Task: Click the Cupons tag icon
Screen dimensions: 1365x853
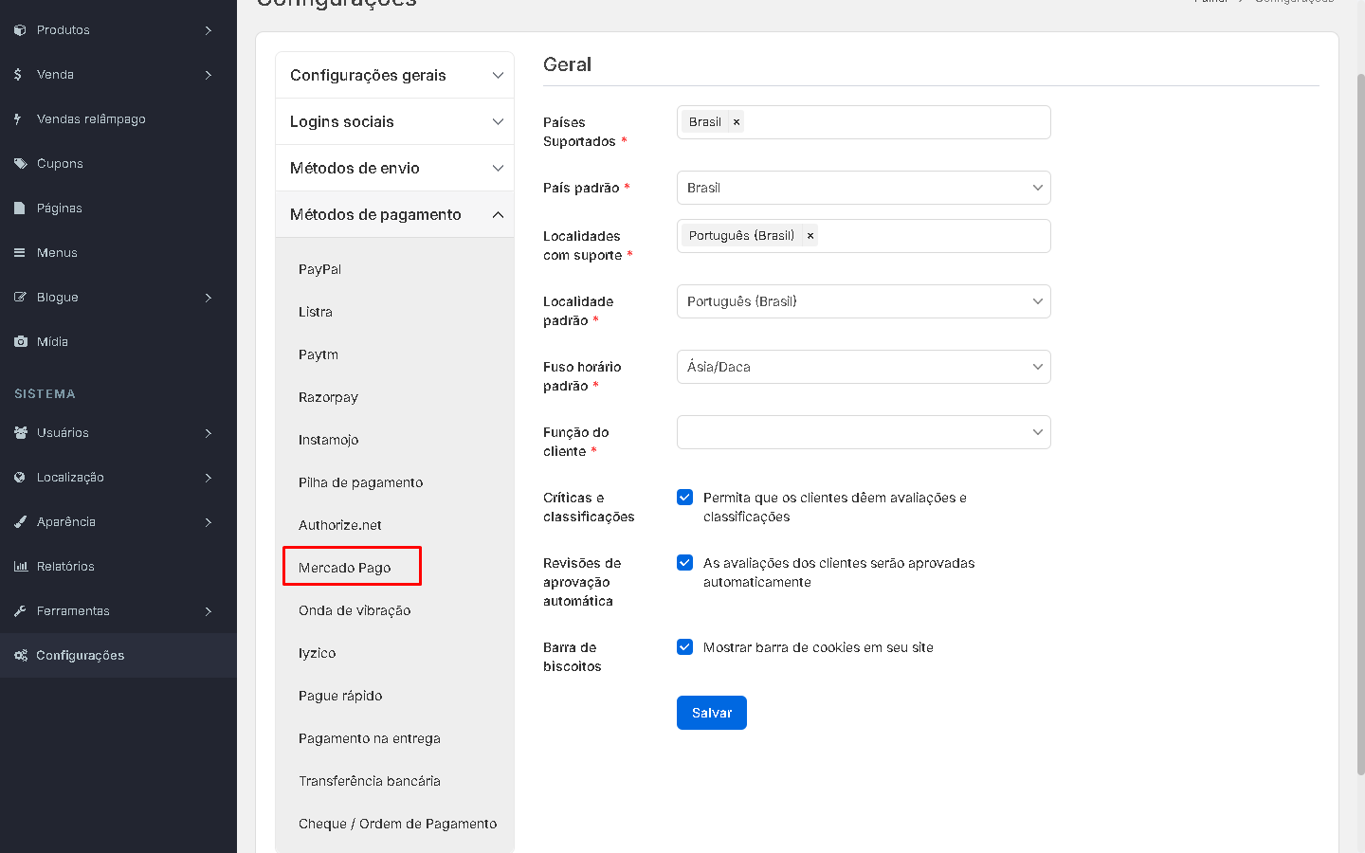Action: tap(20, 164)
